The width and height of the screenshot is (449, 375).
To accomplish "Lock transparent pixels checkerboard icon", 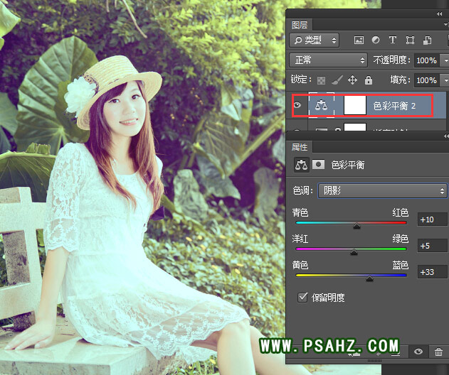I will (321, 80).
